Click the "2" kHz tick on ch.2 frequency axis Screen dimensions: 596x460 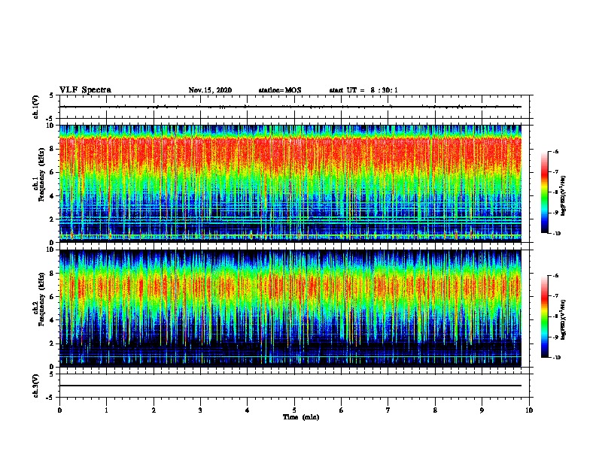point(53,343)
